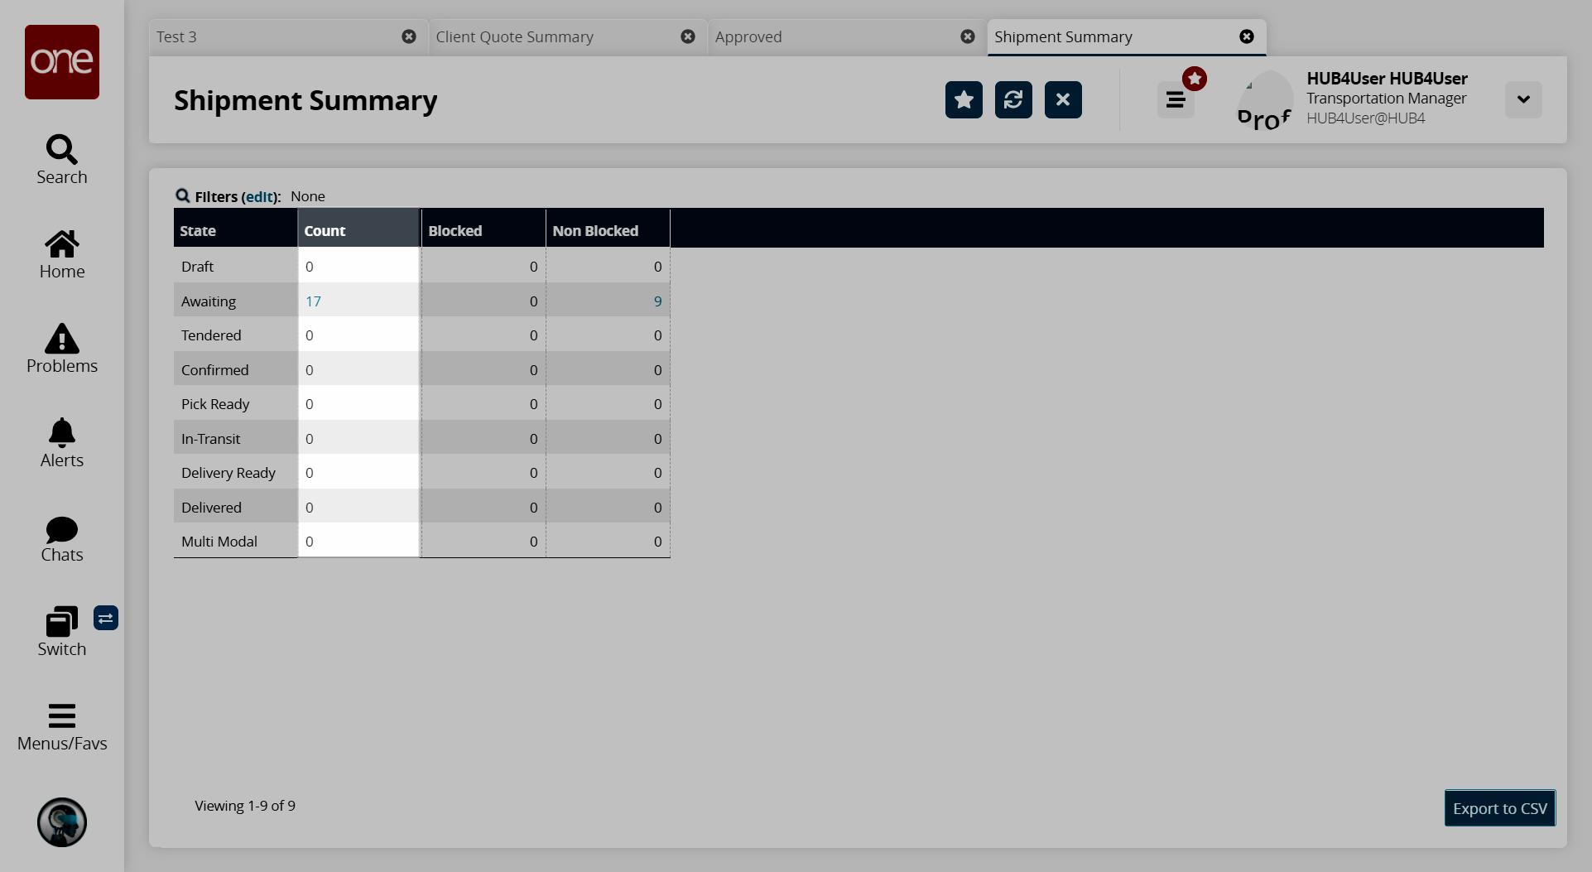This screenshot has width=1592, height=872.
Task: Open the Filters edit link
Action: point(259,197)
